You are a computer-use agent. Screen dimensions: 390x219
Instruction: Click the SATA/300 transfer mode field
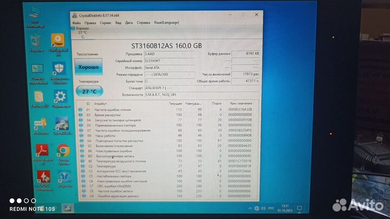(170, 75)
